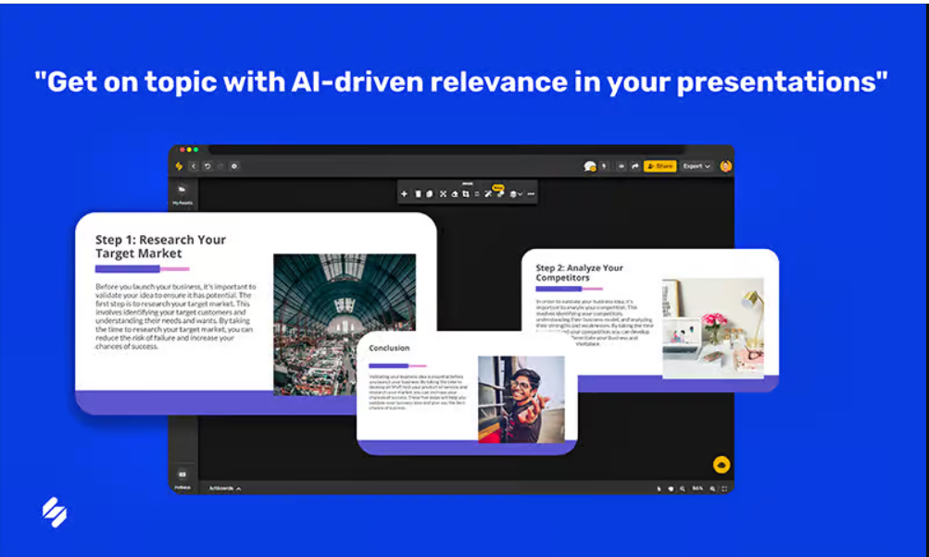The width and height of the screenshot is (929, 557).
Task: Delete using the trash icon
Action: point(418,194)
